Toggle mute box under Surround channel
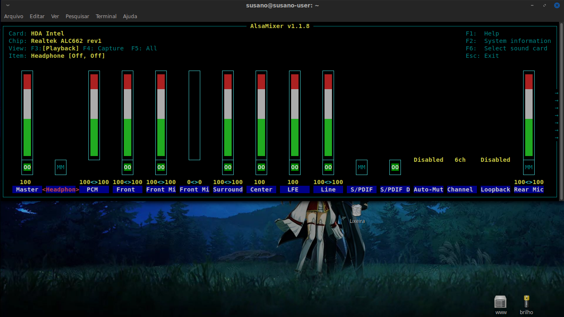This screenshot has width=564, height=317. tap(228, 167)
